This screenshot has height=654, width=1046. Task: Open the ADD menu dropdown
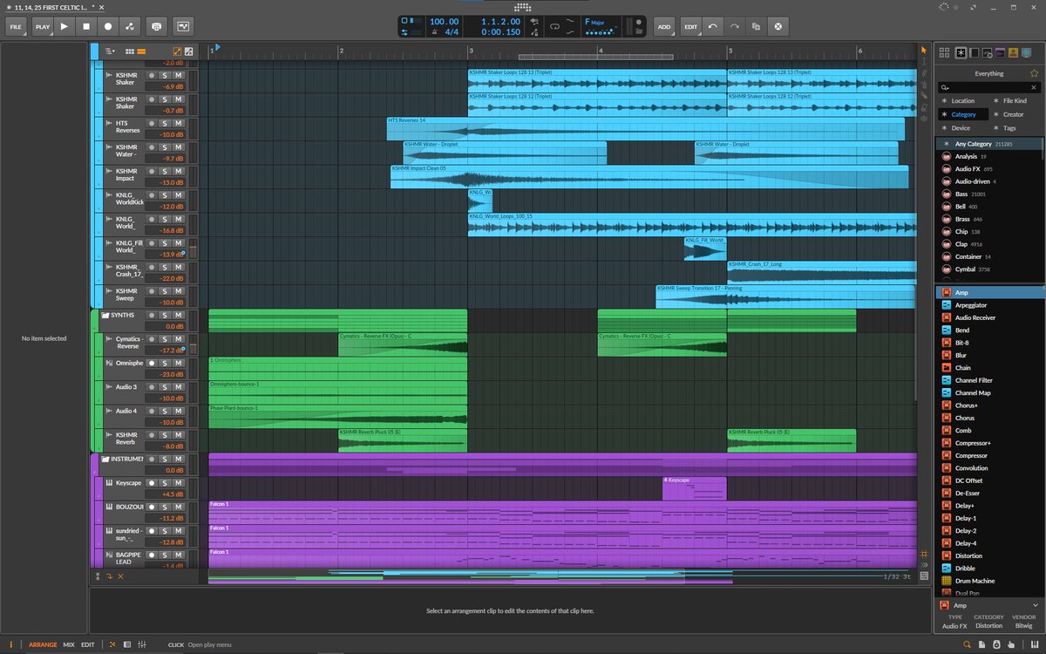pos(664,26)
